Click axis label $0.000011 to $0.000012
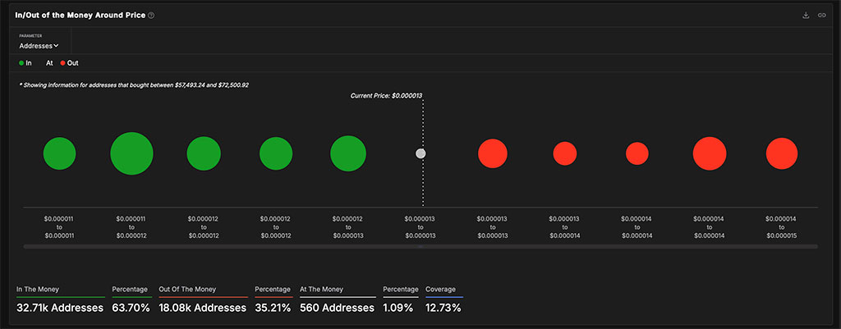 [131, 227]
